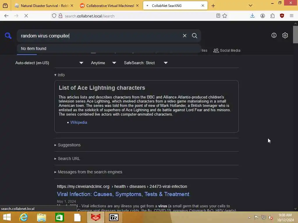Expand Messages from the search engines
Image resolution: width=298 pixels, height=223 pixels.
pyautogui.click(x=88, y=172)
